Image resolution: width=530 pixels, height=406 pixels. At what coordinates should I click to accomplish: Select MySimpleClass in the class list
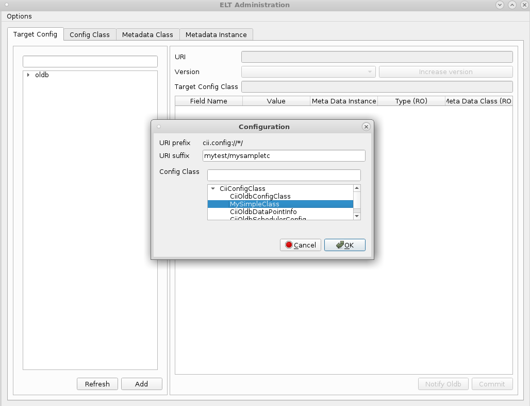(x=254, y=204)
